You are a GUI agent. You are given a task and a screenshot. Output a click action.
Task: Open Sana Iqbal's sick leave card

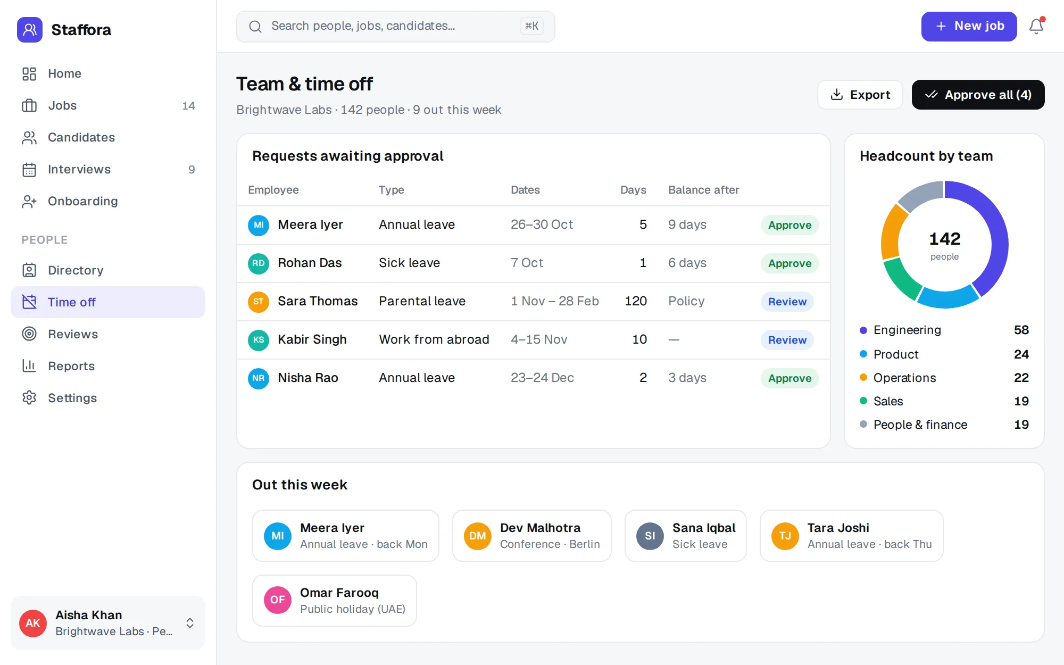click(x=685, y=536)
